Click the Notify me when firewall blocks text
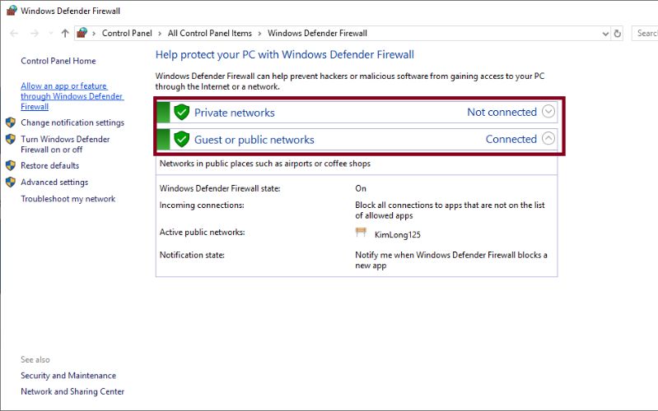 pos(451,261)
